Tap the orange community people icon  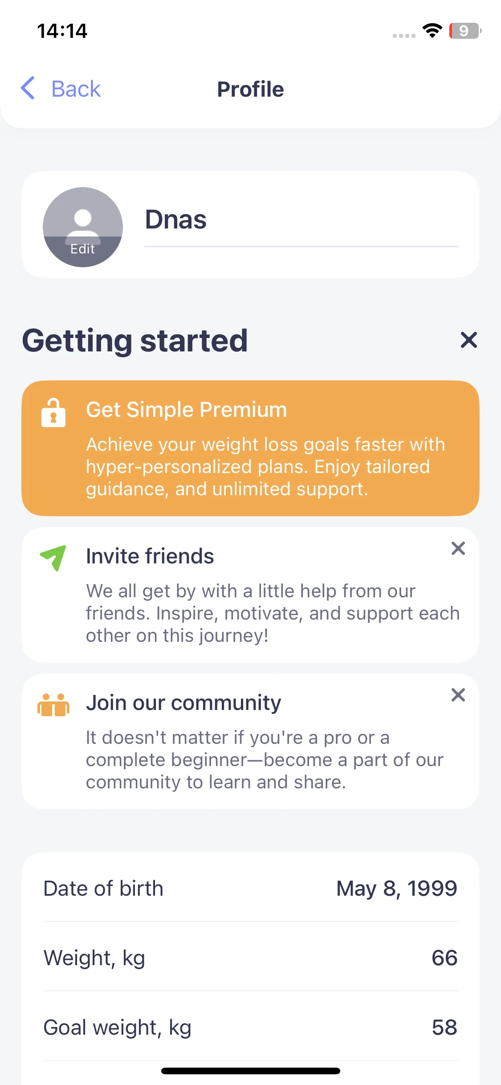click(53, 705)
